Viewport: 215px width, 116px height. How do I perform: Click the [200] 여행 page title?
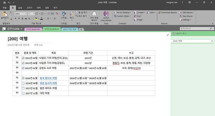(18, 39)
